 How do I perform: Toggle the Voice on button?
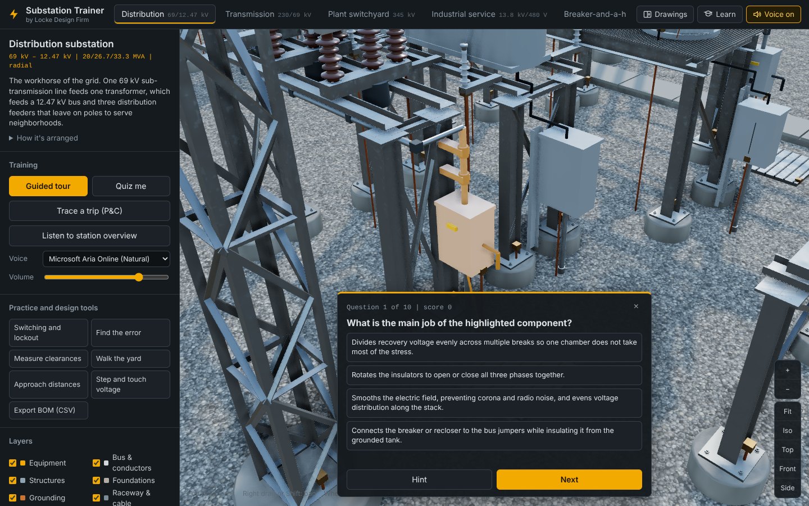tap(774, 14)
